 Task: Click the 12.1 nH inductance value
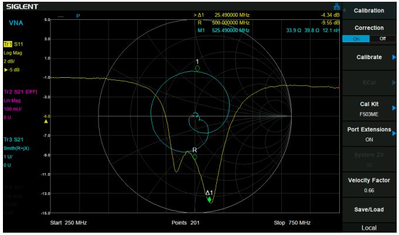pos(331,30)
